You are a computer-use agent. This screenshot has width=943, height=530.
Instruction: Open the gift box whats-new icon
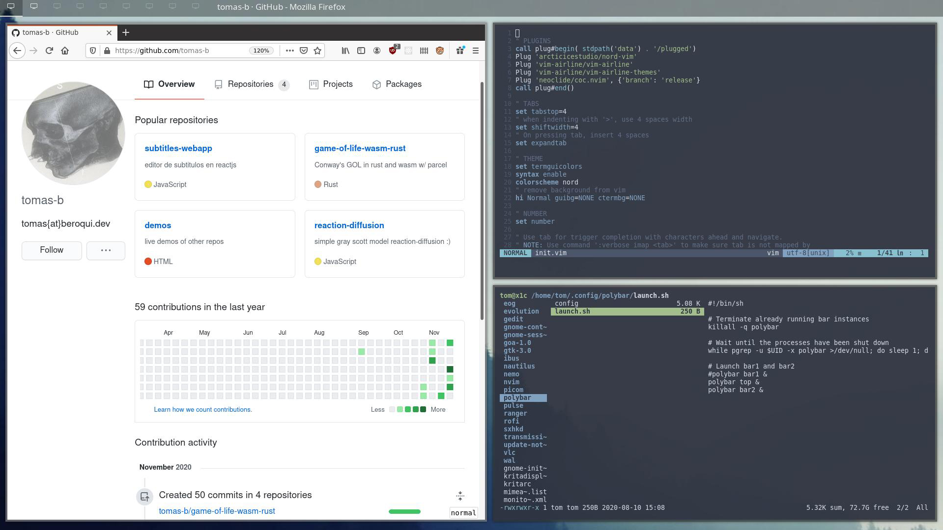point(460,50)
